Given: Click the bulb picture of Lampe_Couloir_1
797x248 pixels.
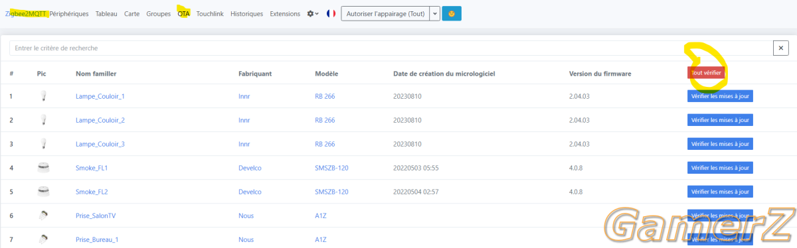Looking at the screenshot, I should click(x=44, y=96).
